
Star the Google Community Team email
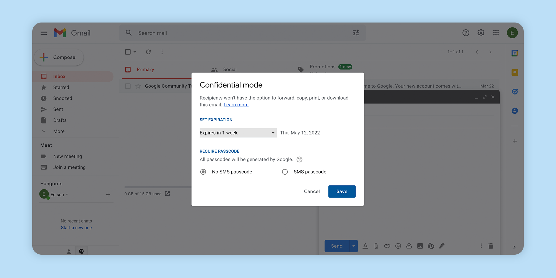[x=138, y=86]
